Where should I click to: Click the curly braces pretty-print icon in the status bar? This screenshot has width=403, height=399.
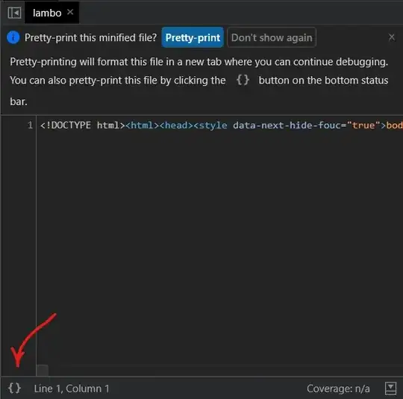pyautogui.click(x=14, y=388)
